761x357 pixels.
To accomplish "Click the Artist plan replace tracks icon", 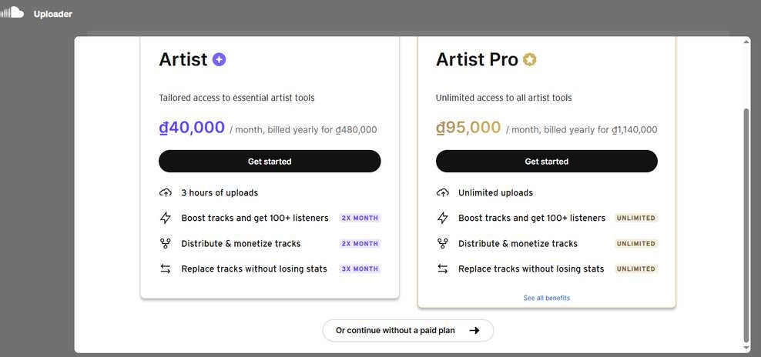I will 165,269.
